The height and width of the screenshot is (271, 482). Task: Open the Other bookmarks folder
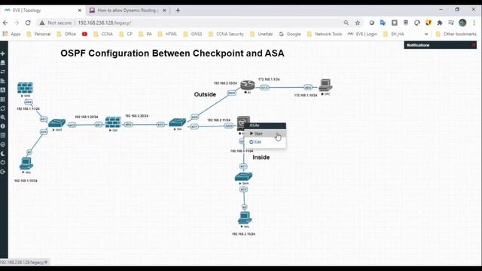click(456, 34)
